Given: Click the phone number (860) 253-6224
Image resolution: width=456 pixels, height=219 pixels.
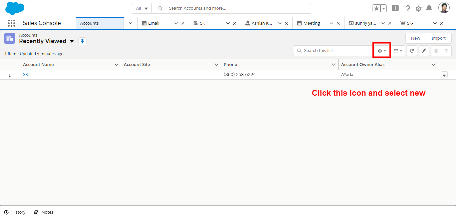Looking at the screenshot, I should pyautogui.click(x=240, y=75).
